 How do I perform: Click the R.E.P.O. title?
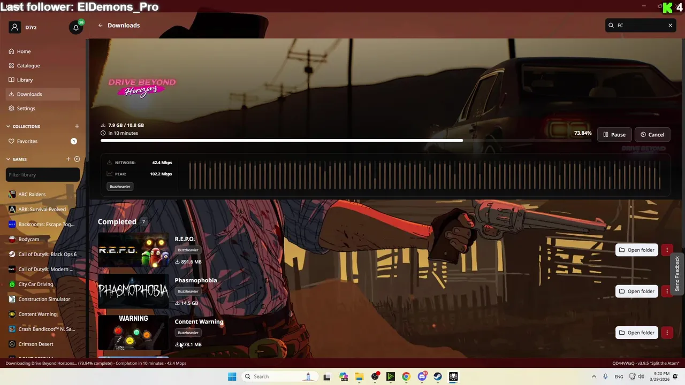tap(185, 239)
